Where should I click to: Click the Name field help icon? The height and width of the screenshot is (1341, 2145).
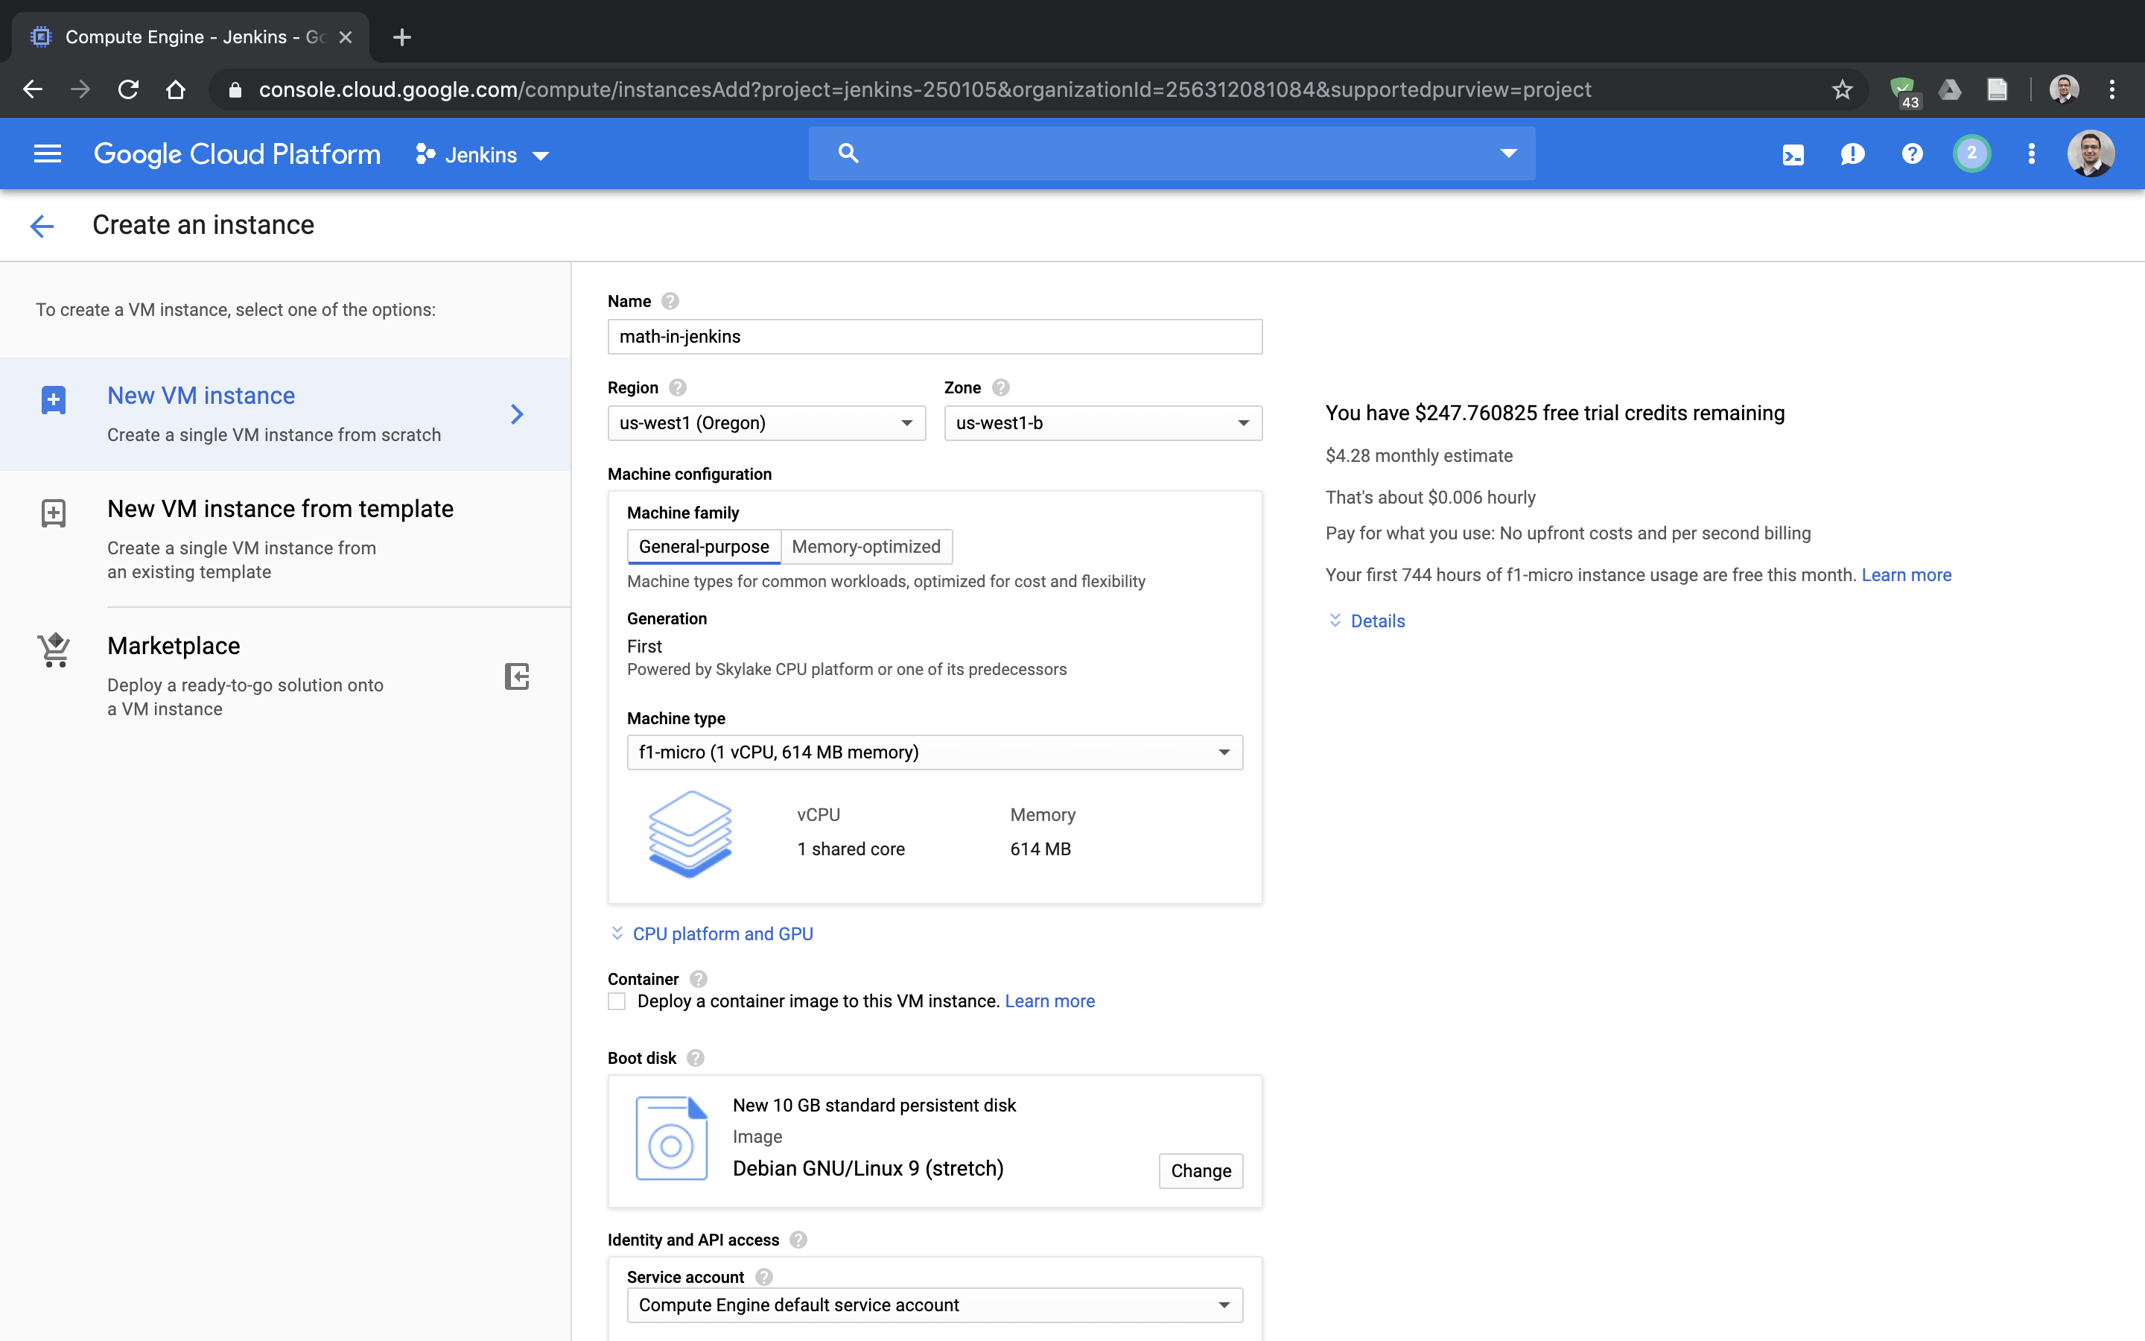coord(670,302)
